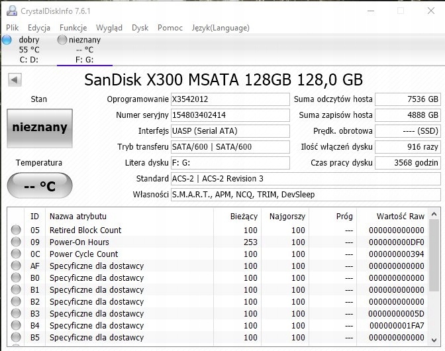Open the Funkcje menu
The width and height of the screenshot is (445, 351).
(74, 28)
